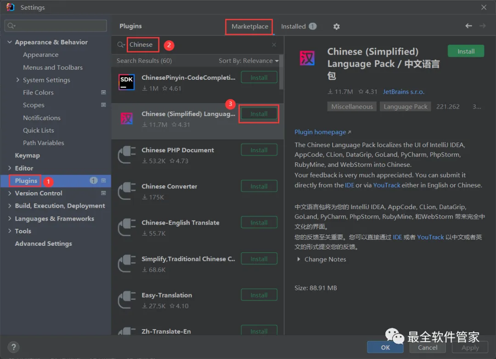Click the Miscellaneous tag
Screen dimensions: 496x359
coord(352,106)
